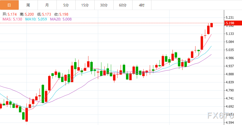Viewport: 242px width, 125px height.
Task: Select the 日 daily chart tab
Action: (9, 5)
